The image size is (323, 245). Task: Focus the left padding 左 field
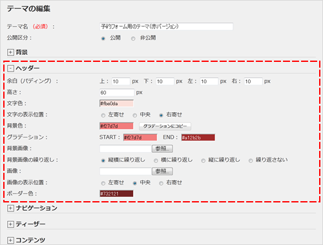click(209, 81)
